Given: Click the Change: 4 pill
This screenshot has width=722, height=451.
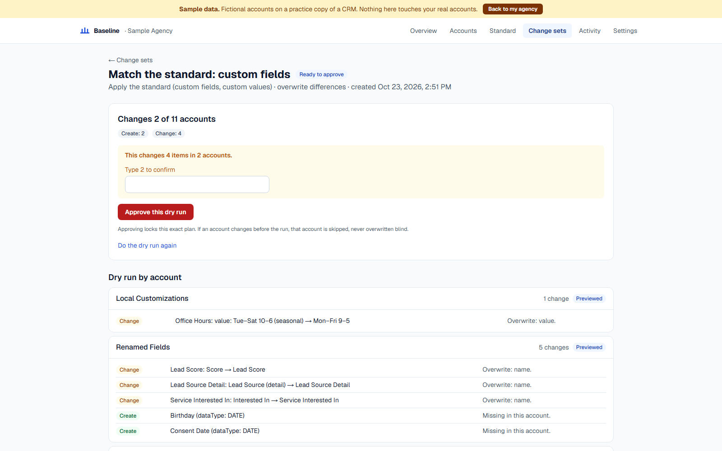Looking at the screenshot, I should click(x=168, y=133).
